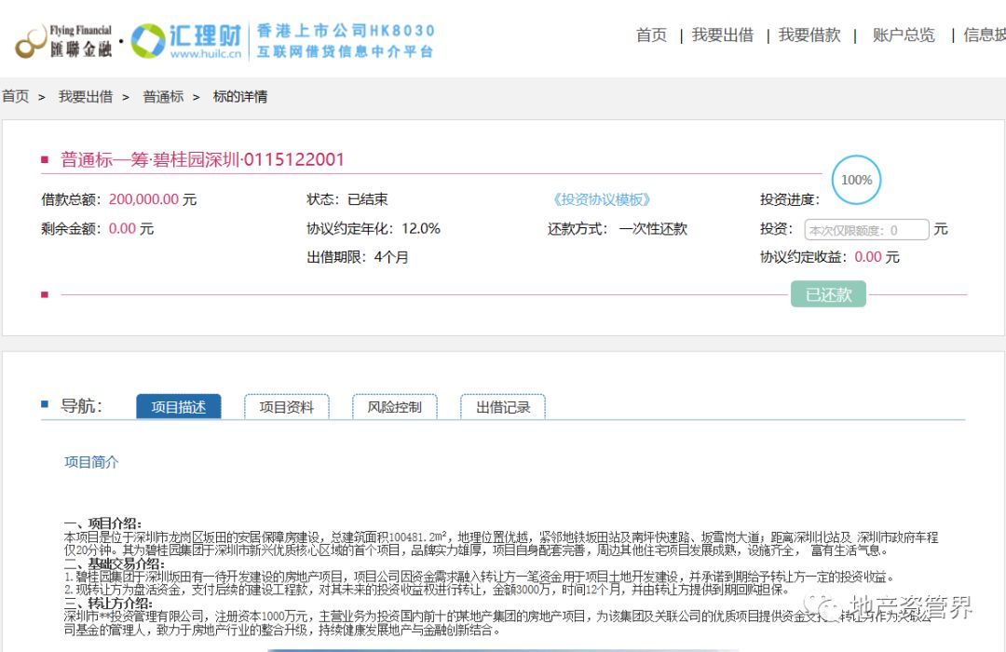Click the 香港上市公司HK8030 banner text

pyautogui.click(x=346, y=31)
